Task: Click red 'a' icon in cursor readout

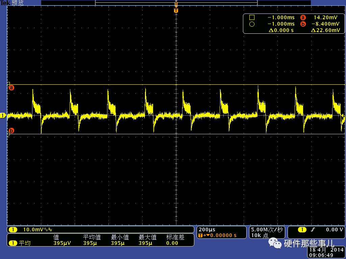Action: [x=303, y=18]
